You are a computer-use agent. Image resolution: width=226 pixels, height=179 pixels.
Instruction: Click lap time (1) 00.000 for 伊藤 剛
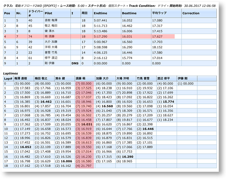click(x=186, y=84)
